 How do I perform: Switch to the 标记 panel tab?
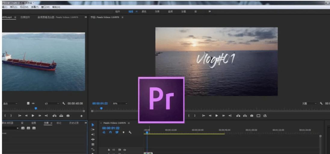(x=59, y=123)
